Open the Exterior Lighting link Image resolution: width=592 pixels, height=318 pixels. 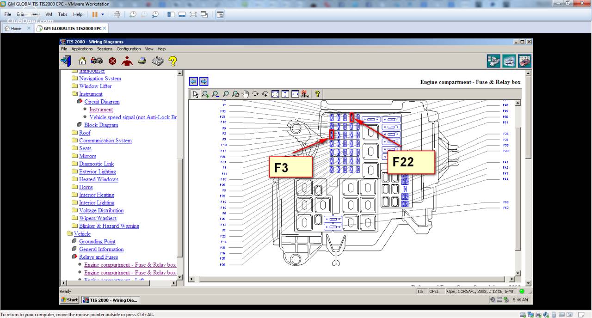pyautogui.click(x=98, y=172)
